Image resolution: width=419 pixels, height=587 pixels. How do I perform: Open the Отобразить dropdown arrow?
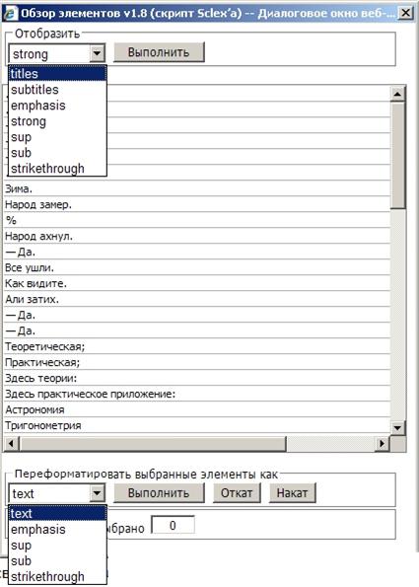(x=97, y=54)
